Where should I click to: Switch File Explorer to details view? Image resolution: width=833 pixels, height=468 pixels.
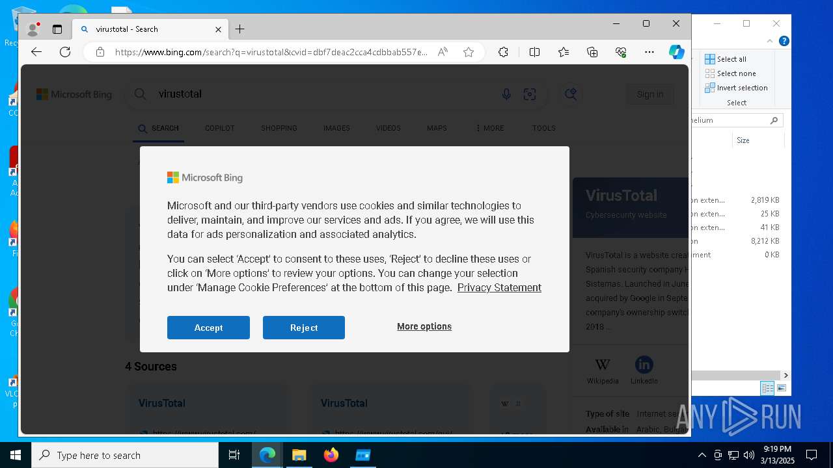[x=767, y=388]
